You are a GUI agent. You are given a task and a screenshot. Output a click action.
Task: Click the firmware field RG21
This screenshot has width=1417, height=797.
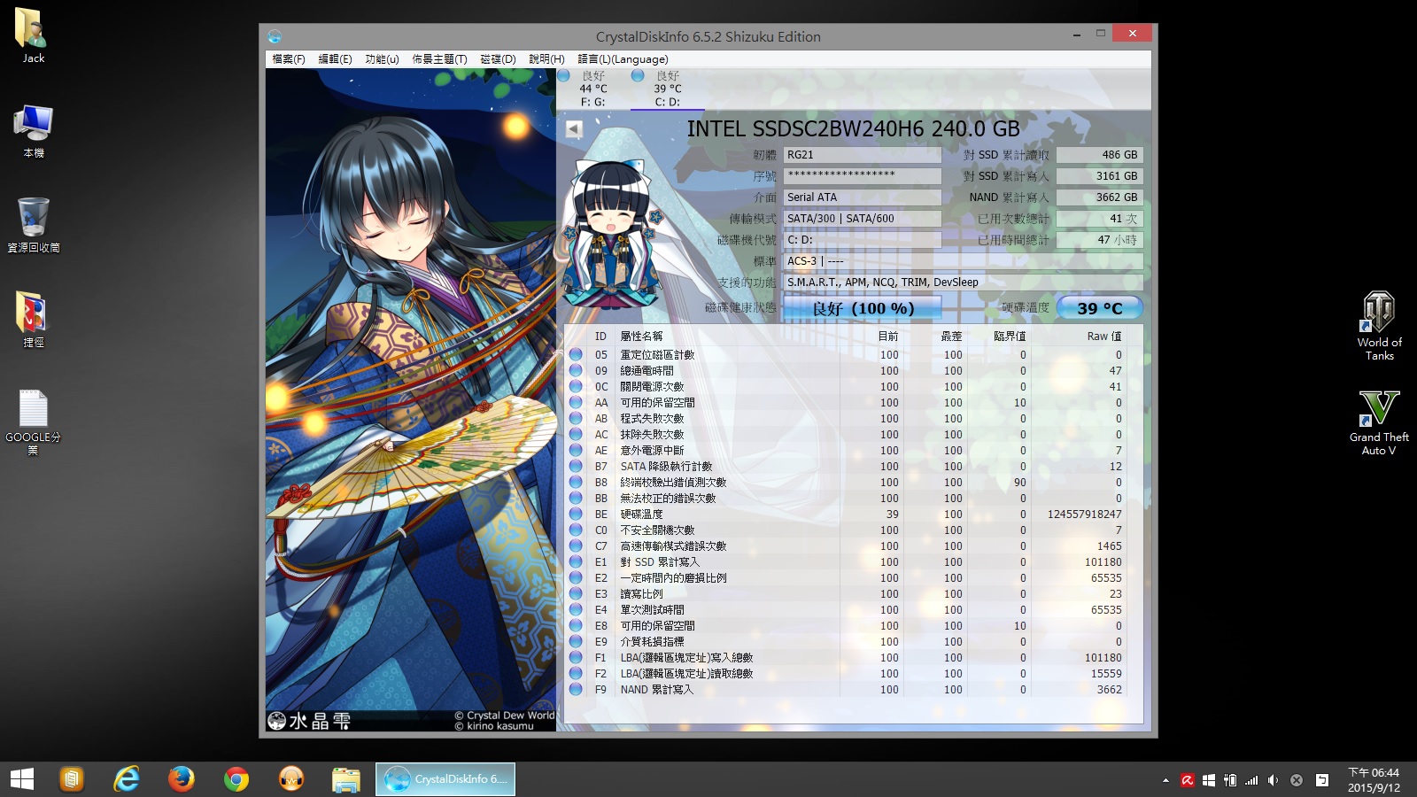coord(862,155)
